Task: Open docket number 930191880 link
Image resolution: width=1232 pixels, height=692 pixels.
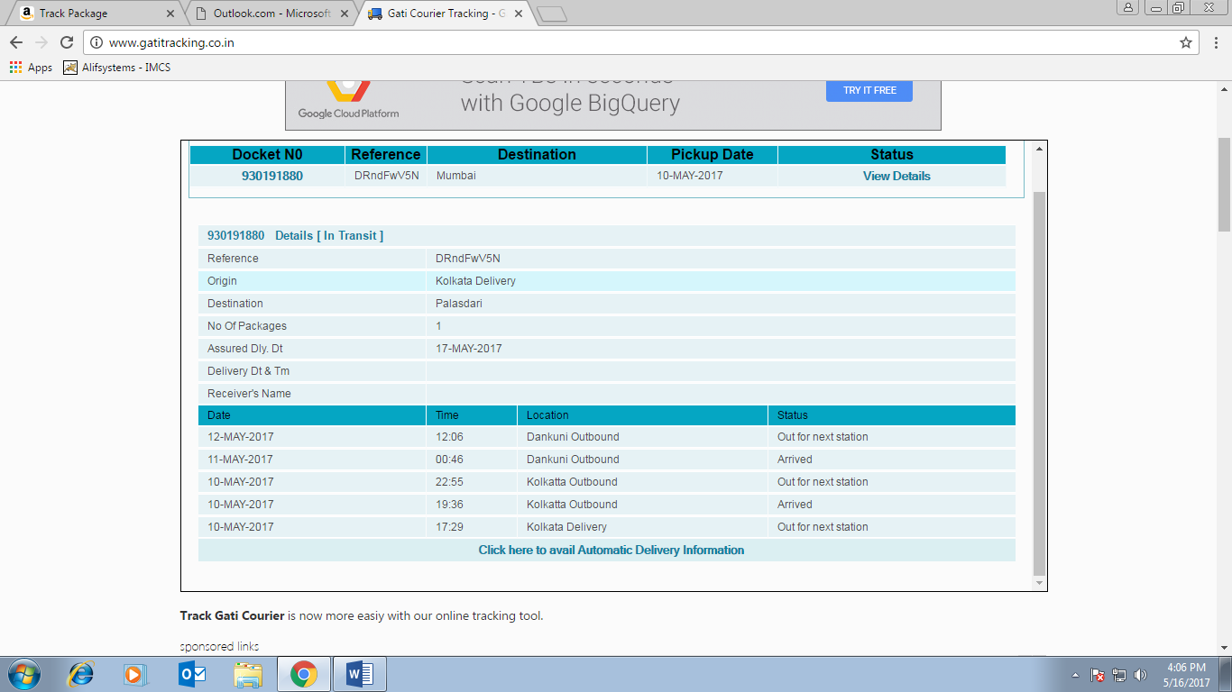Action: coord(272,176)
